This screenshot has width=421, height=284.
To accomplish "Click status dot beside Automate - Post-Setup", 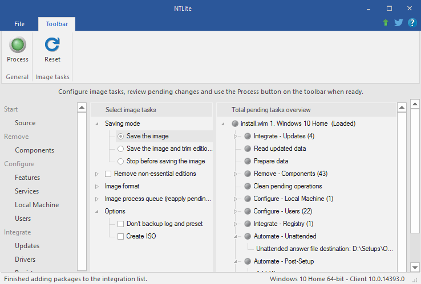I will tap(248, 261).
